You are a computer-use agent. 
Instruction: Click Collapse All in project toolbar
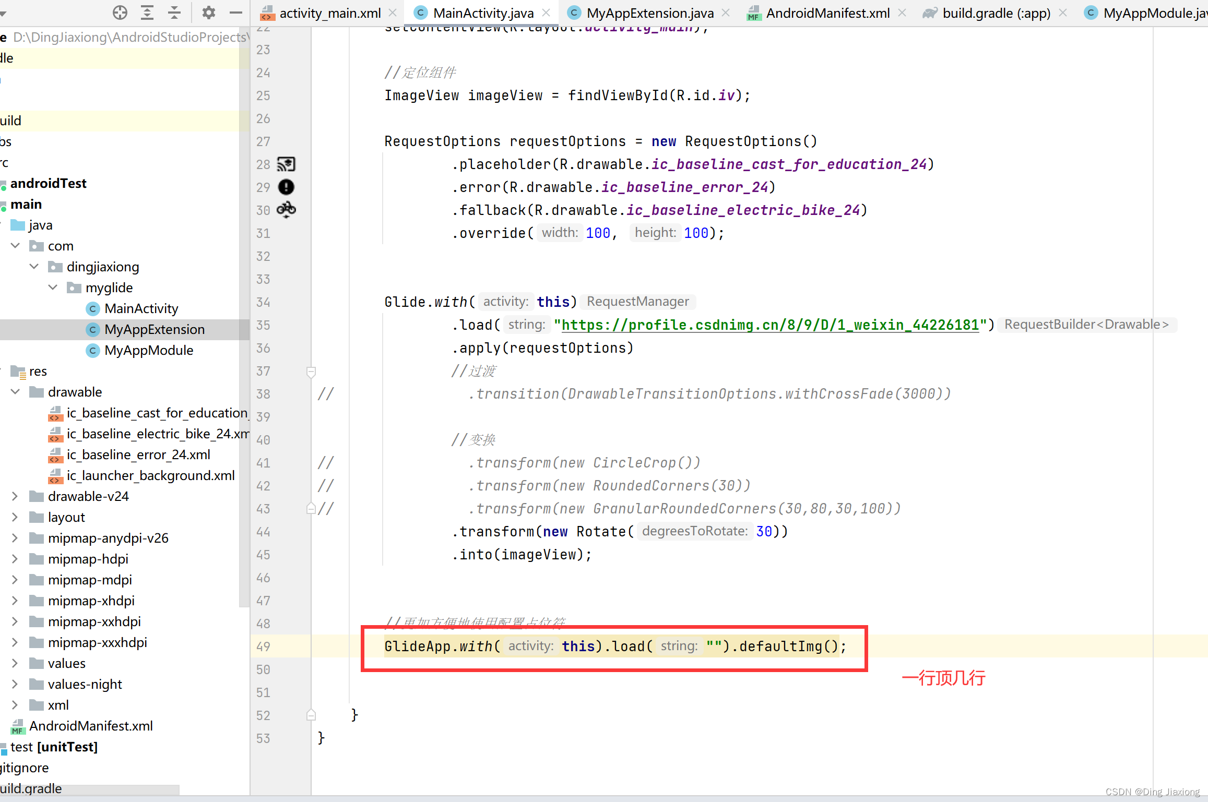click(x=174, y=13)
